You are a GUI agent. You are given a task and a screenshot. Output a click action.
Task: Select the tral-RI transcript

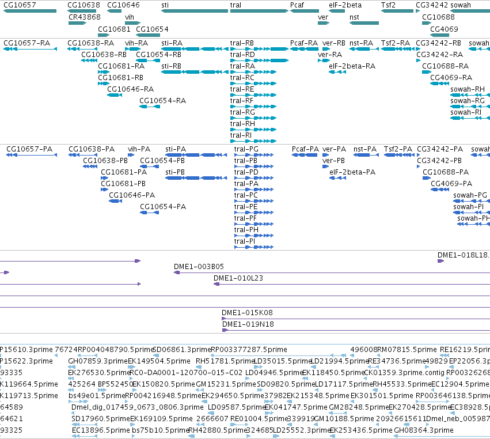(x=253, y=141)
